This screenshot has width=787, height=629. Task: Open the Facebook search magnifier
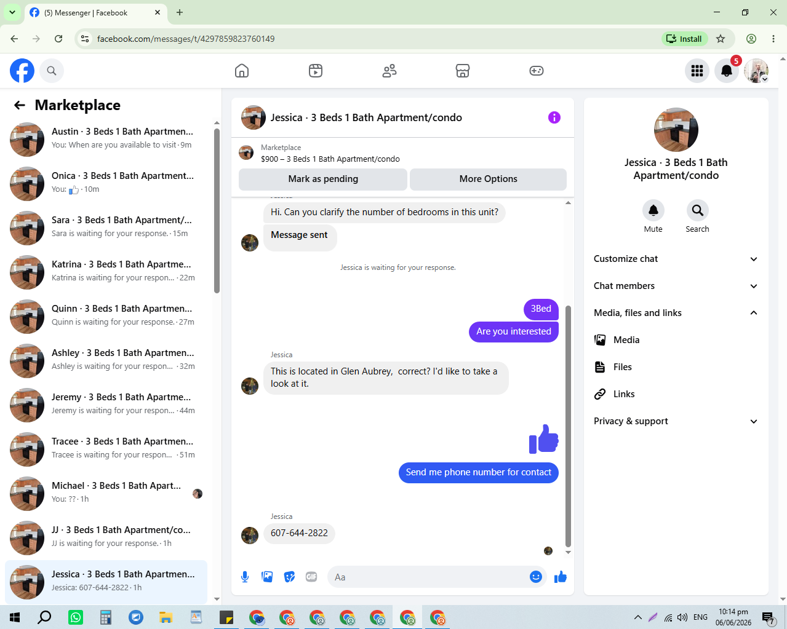pyautogui.click(x=52, y=71)
